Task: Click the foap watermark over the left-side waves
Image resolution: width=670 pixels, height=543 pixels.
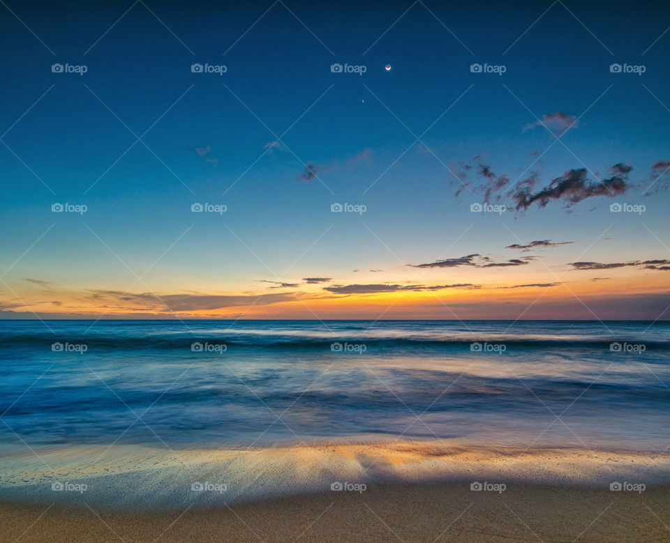Action: (x=69, y=347)
